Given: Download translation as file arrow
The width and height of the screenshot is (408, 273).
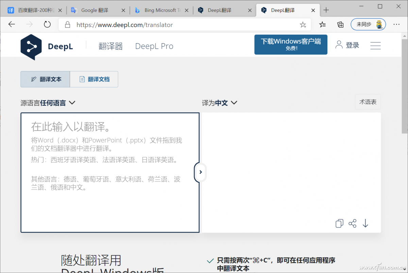Looking at the screenshot, I should (365, 223).
